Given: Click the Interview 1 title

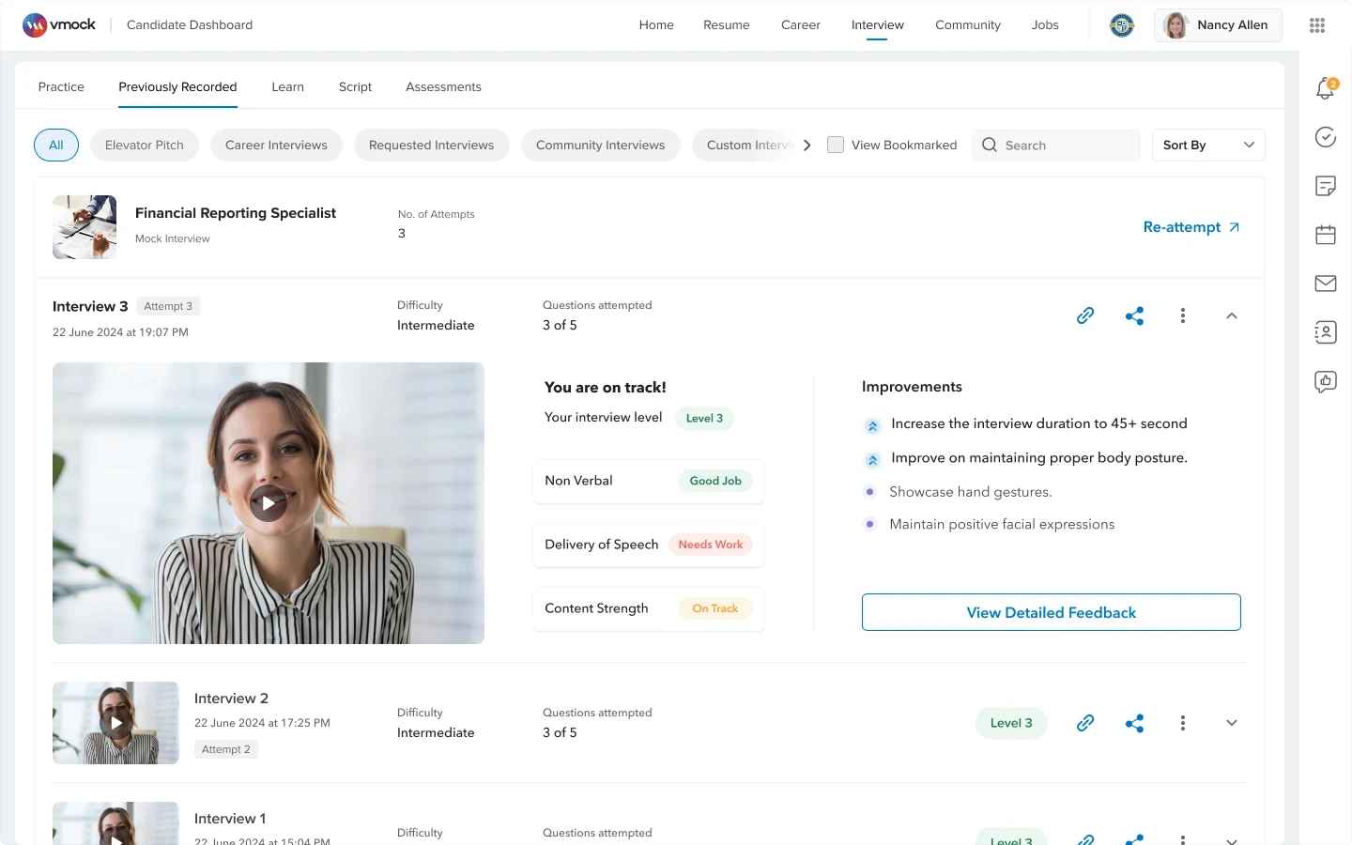Looking at the screenshot, I should 230,819.
